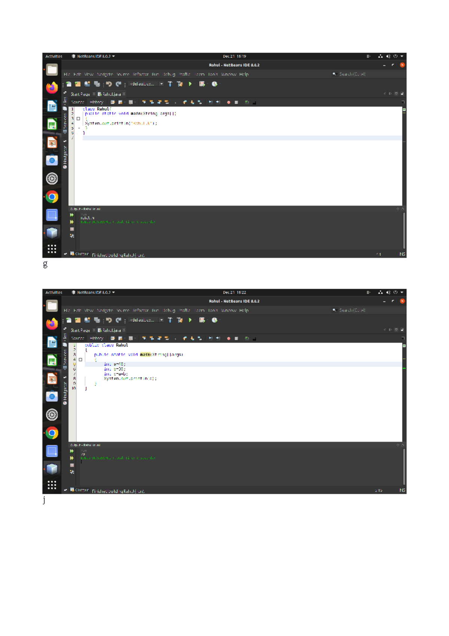The width and height of the screenshot is (449, 636).
Task: Expand default config dropdown in lower window
Action: pos(161,320)
